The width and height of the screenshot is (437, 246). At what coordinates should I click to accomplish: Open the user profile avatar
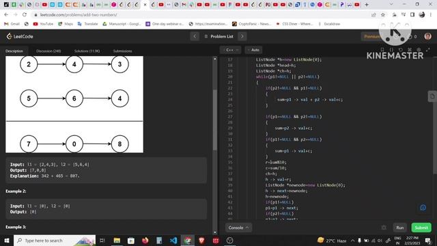(x=427, y=36)
